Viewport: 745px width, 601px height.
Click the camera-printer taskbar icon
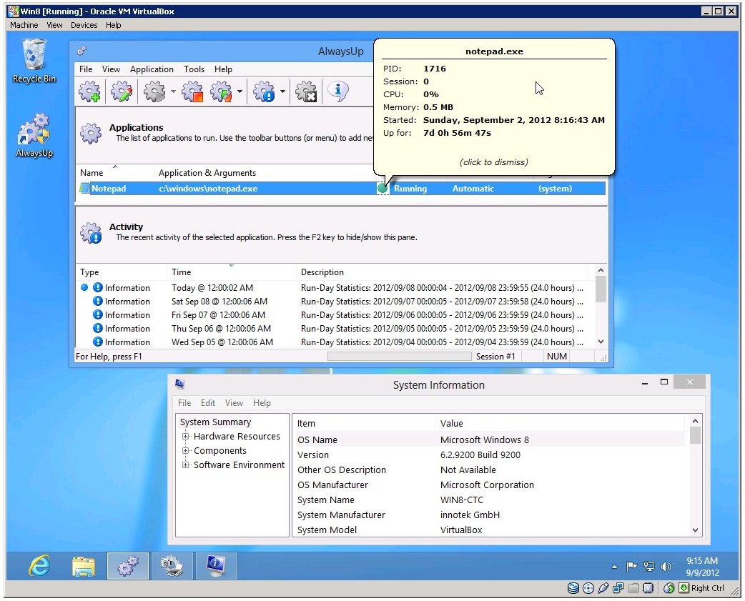(172, 566)
